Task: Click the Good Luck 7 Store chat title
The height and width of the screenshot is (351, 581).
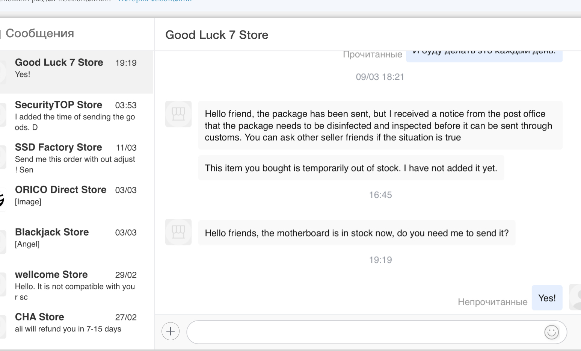Action: pyautogui.click(x=217, y=35)
